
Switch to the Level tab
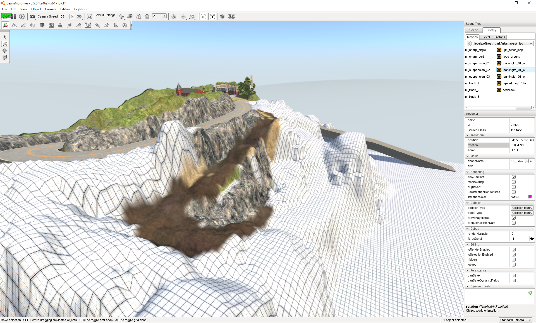(486, 37)
